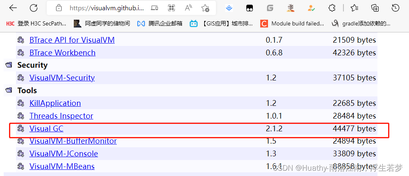Open the Threads Inspector plugin link

coord(61,115)
